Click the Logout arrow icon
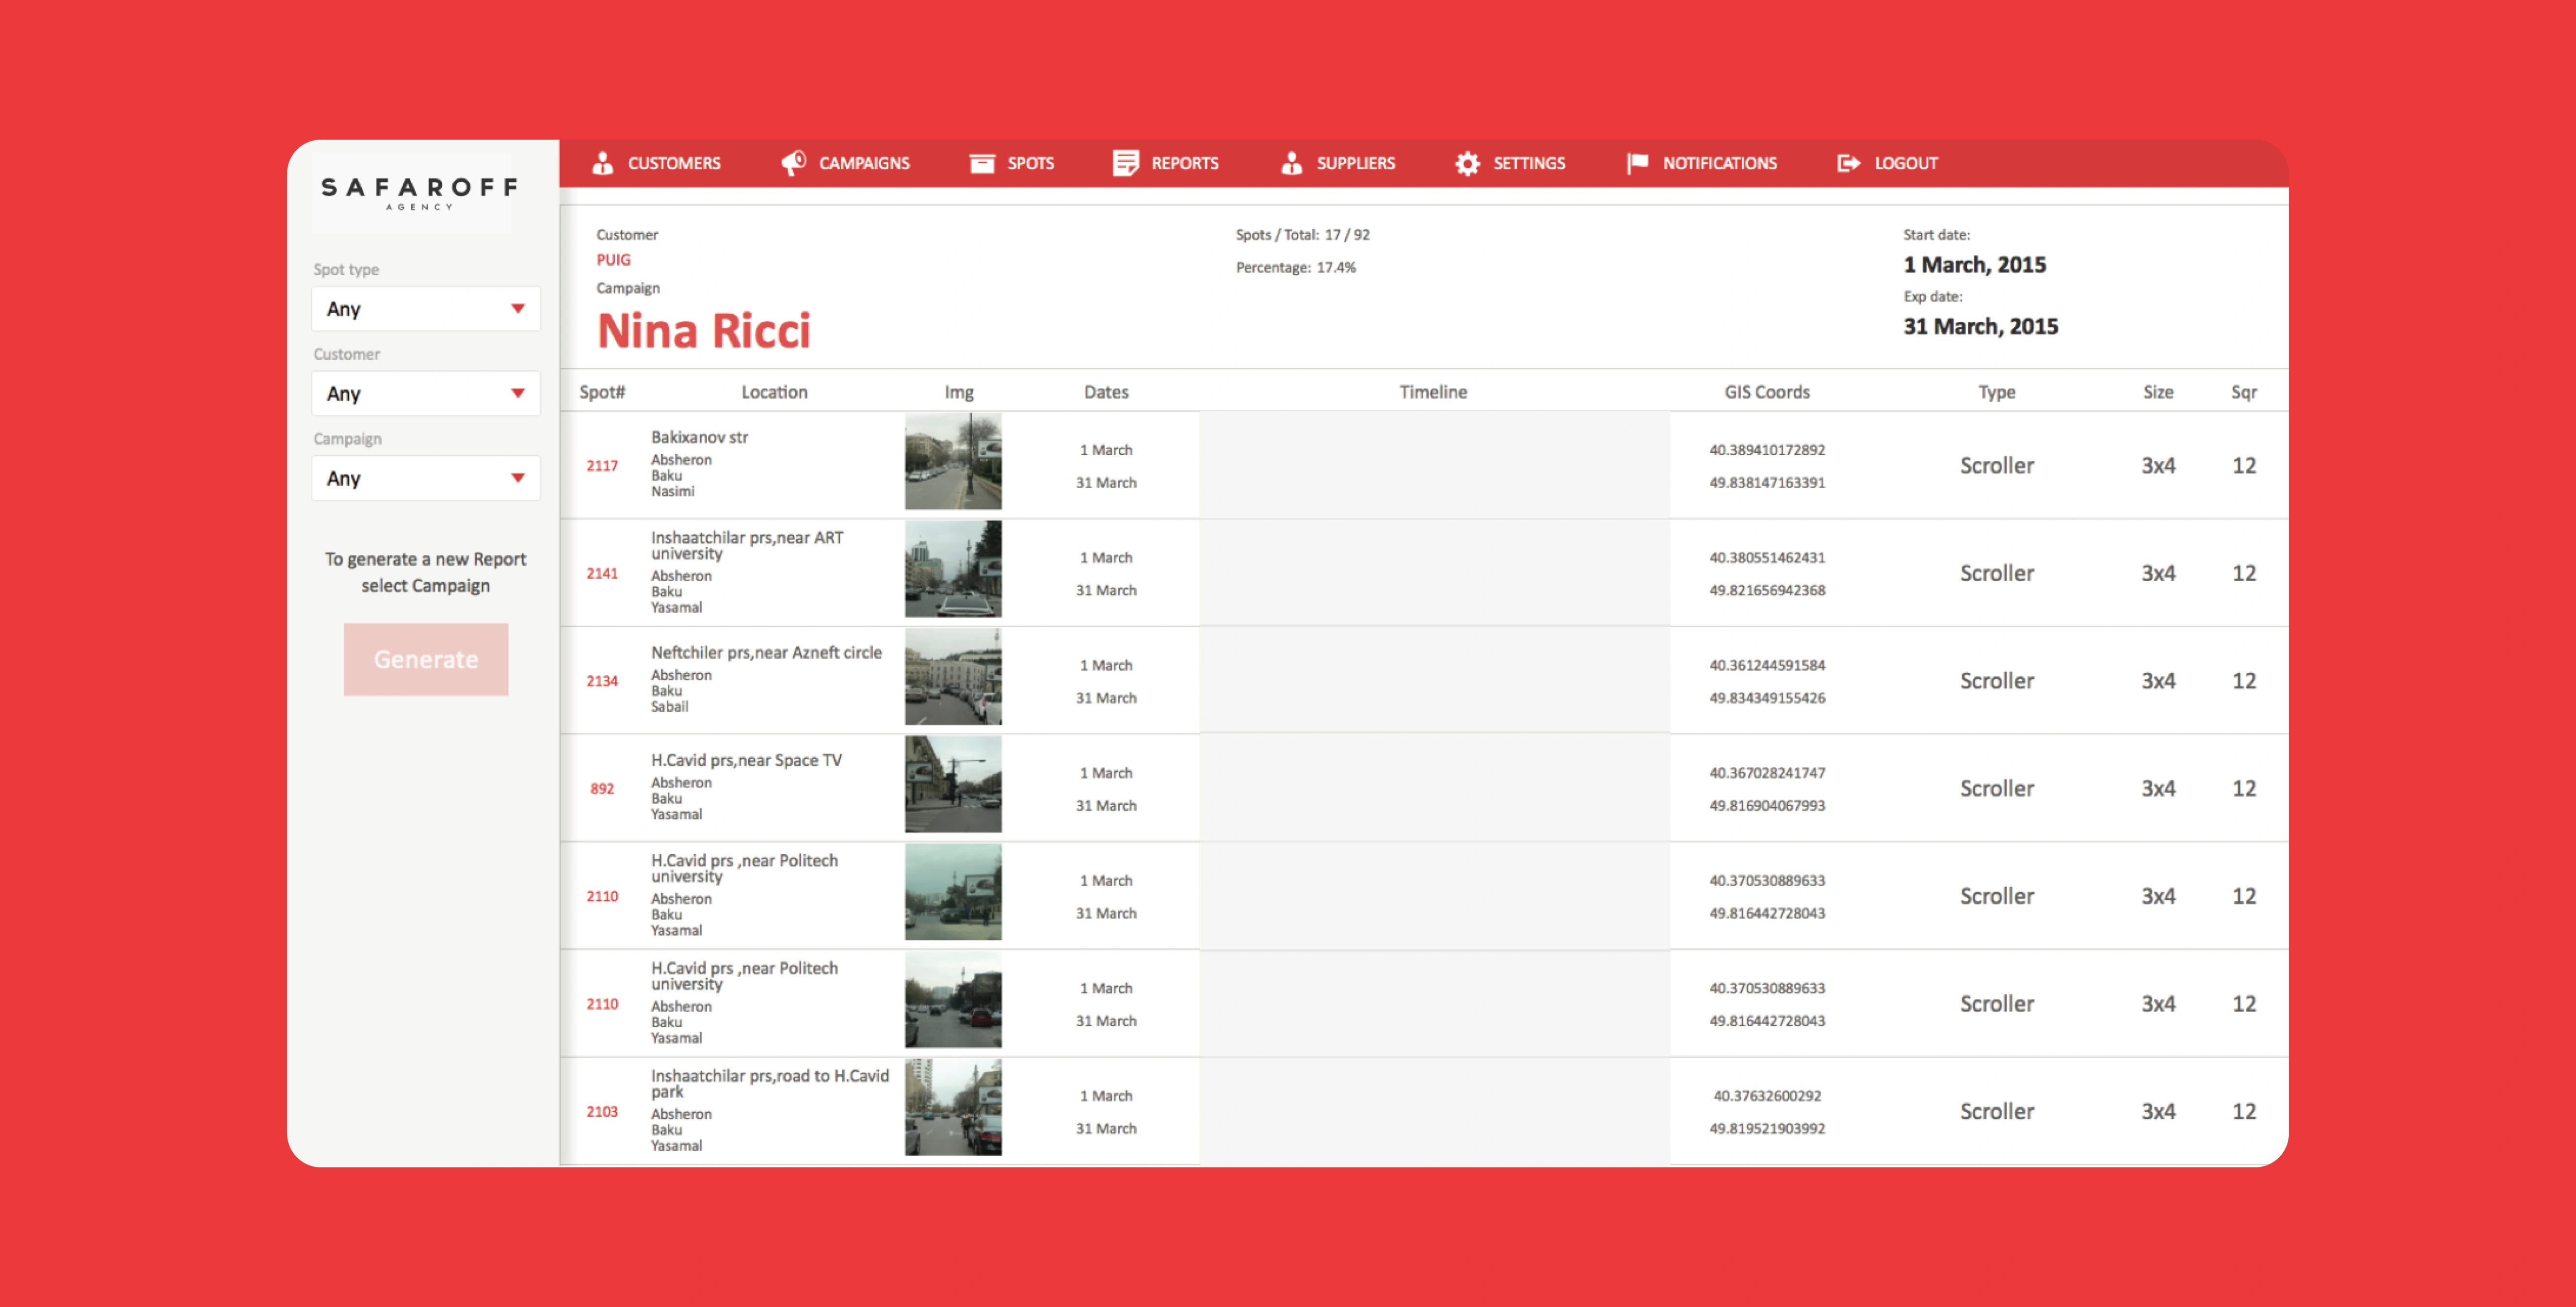Screen dimensions: 2576x1307 click(1848, 163)
